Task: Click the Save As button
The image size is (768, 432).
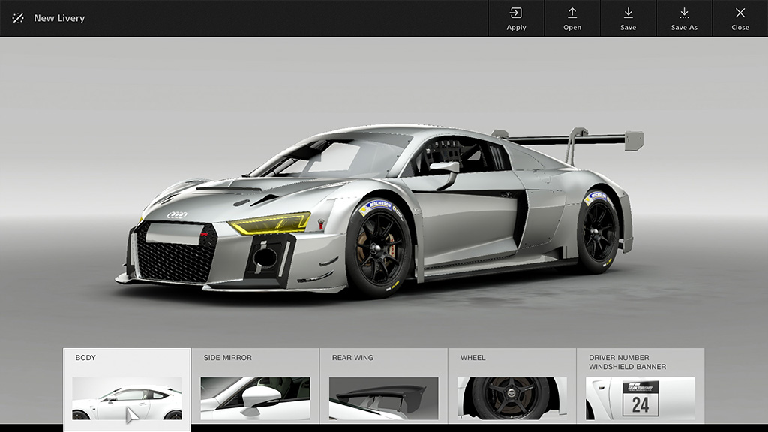Action: [x=684, y=19]
